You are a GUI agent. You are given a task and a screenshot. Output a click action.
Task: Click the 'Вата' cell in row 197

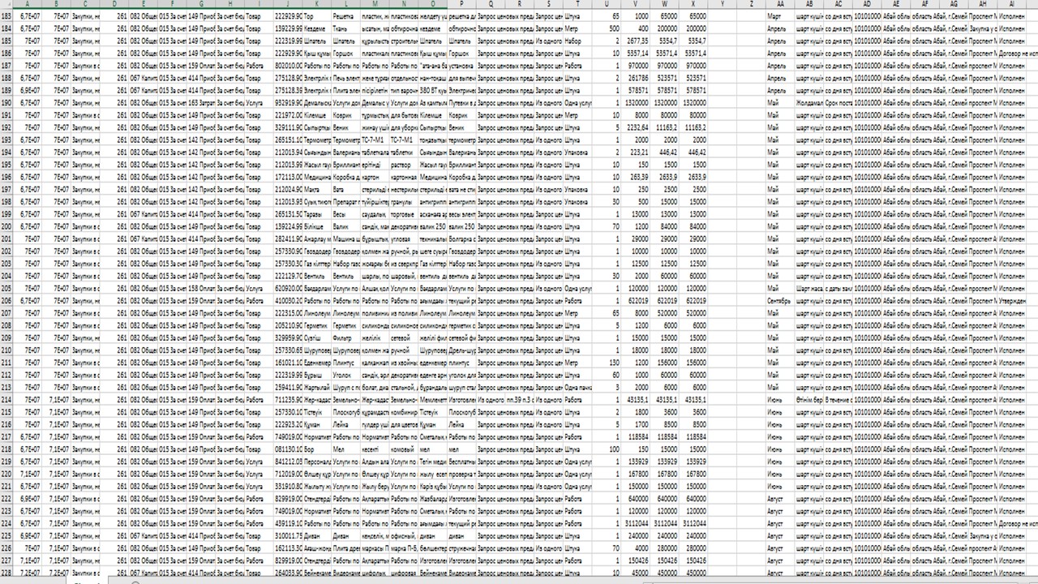click(x=346, y=189)
